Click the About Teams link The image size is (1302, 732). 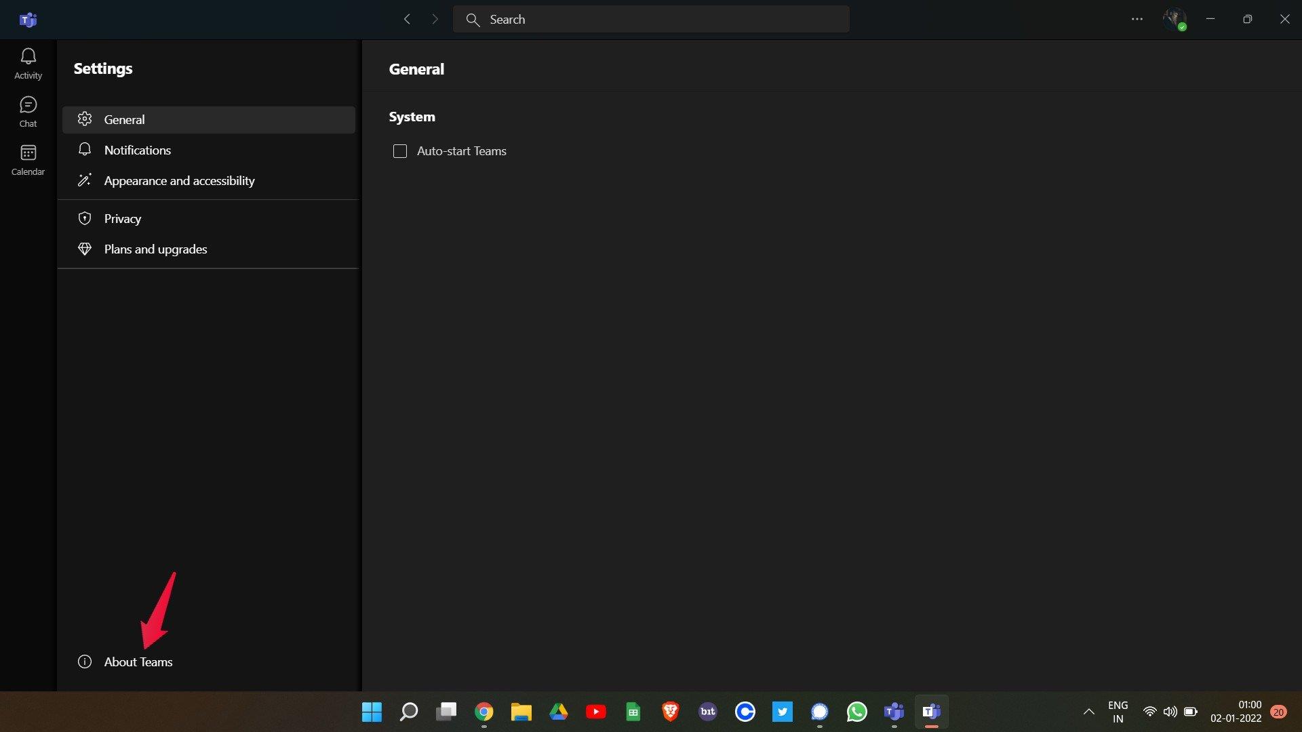tap(138, 662)
